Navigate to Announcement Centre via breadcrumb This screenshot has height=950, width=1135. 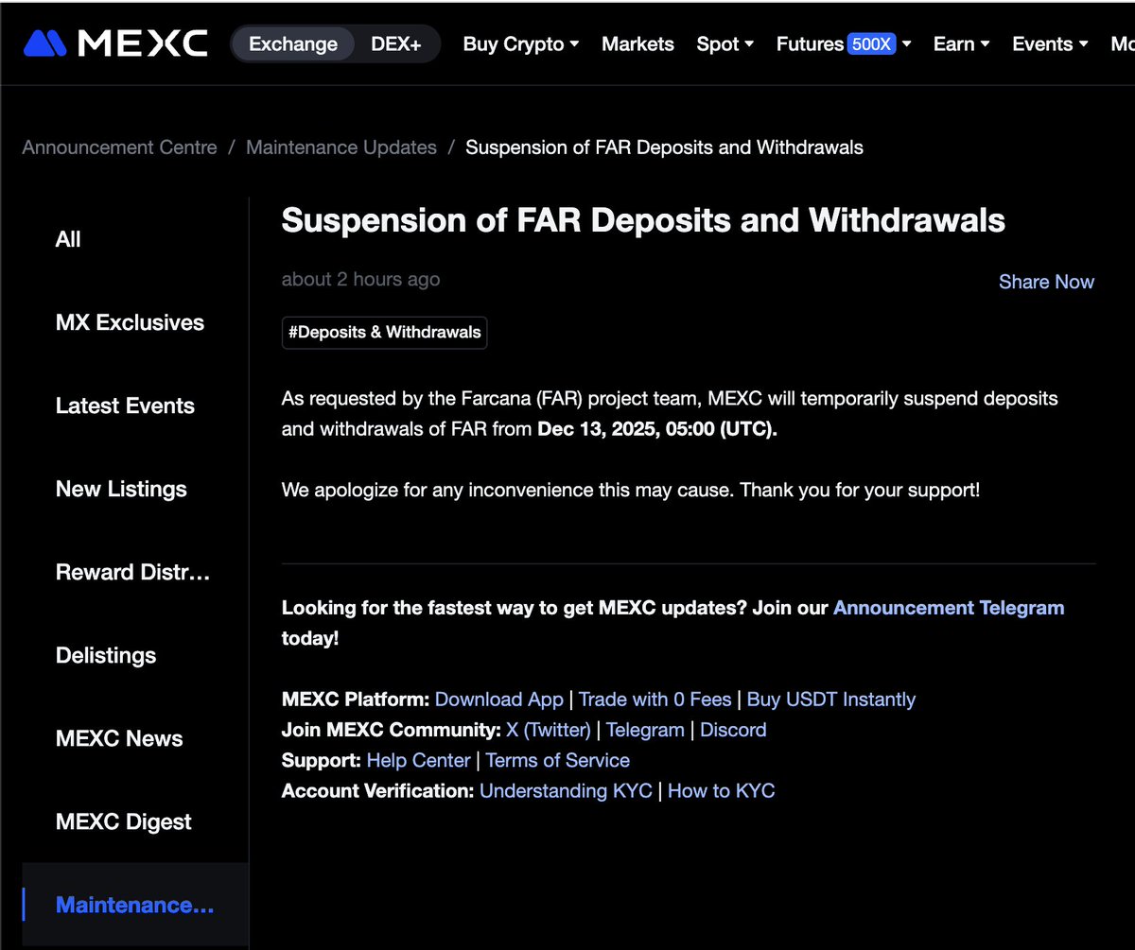[x=119, y=147]
